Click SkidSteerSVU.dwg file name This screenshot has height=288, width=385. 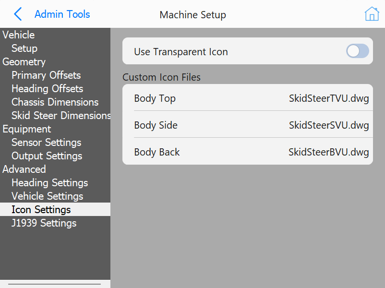(329, 125)
